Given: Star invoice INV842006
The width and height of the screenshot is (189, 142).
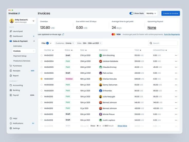Looking at the screenshot, I should [41, 73].
